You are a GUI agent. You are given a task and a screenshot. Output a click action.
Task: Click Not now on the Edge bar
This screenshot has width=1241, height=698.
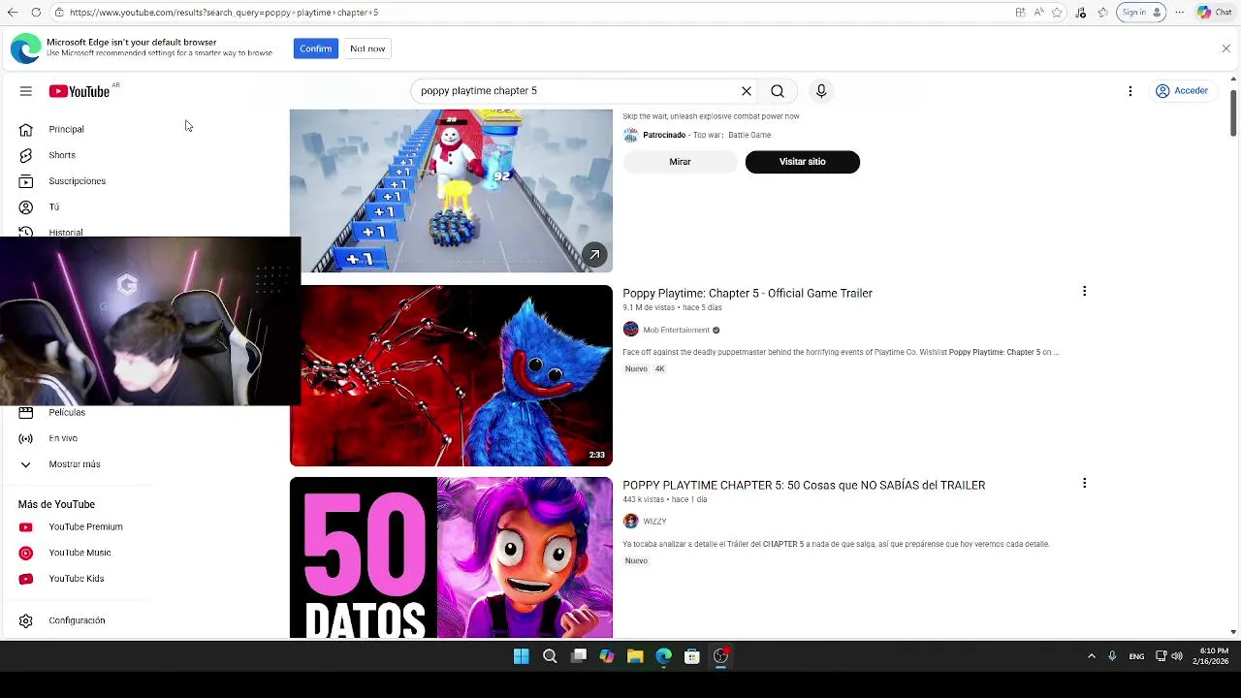[367, 48]
